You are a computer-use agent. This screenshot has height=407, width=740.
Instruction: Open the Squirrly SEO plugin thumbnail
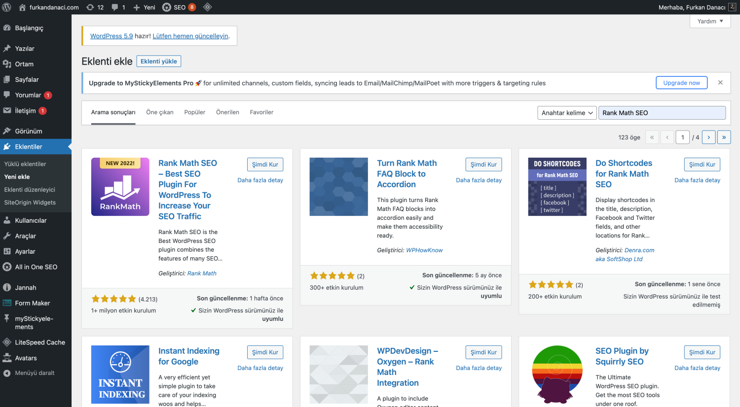557,374
